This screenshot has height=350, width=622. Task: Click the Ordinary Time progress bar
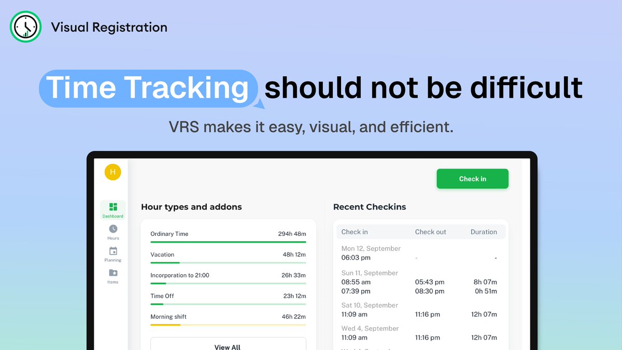tap(228, 242)
